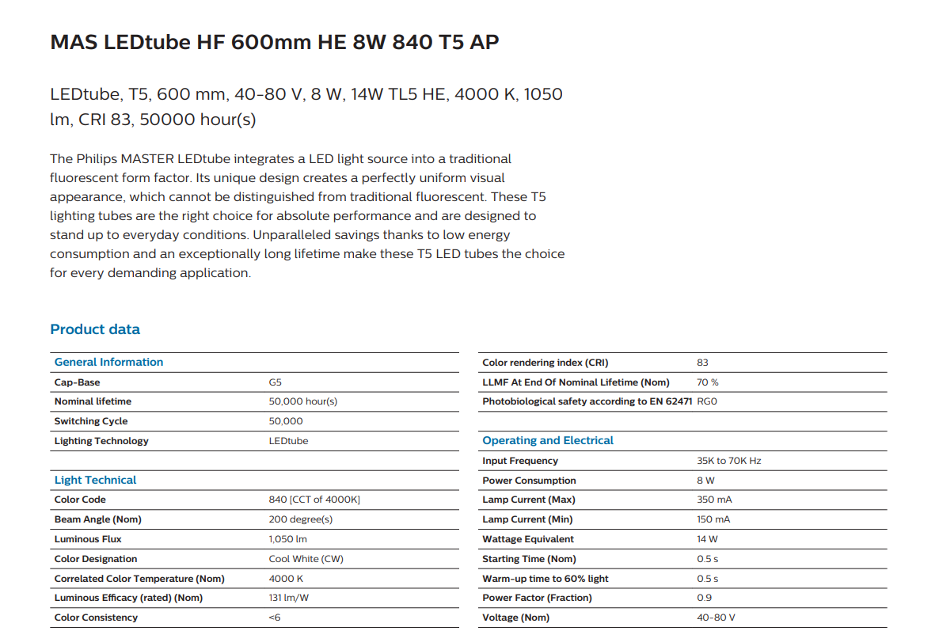Click the title MAS LEDtube HF 600mm heading
Viewport: 939px width, 631px height.
[274, 42]
